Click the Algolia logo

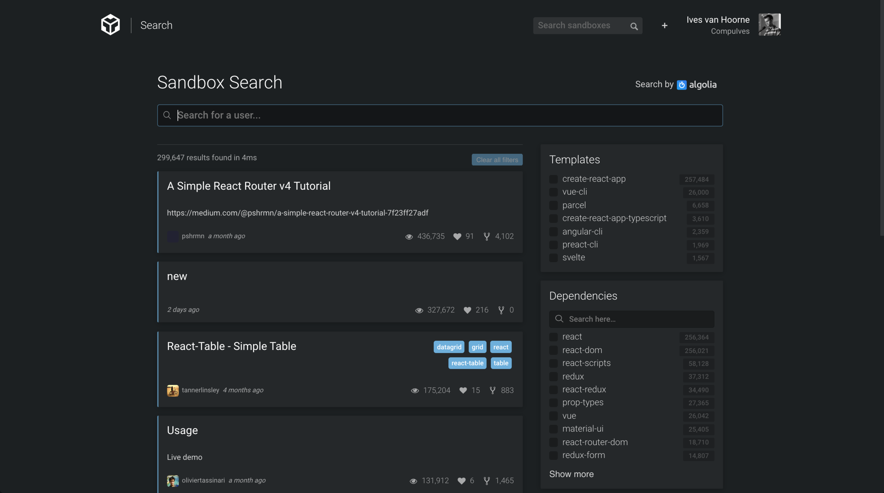pyautogui.click(x=697, y=85)
